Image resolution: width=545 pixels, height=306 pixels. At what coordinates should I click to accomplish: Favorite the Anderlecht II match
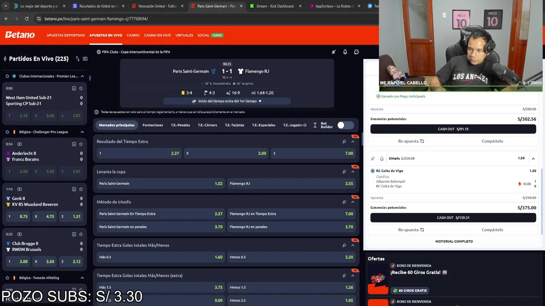pos(81,144)
